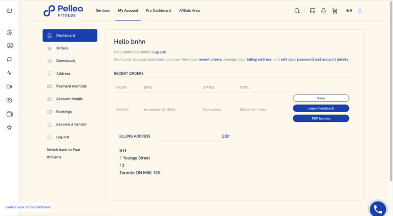Image resolution: width=393 pixels, height=216 pixels.
Task: Click the account menu Switch back to Paul Williams
Action: click(x=63, y=154)
